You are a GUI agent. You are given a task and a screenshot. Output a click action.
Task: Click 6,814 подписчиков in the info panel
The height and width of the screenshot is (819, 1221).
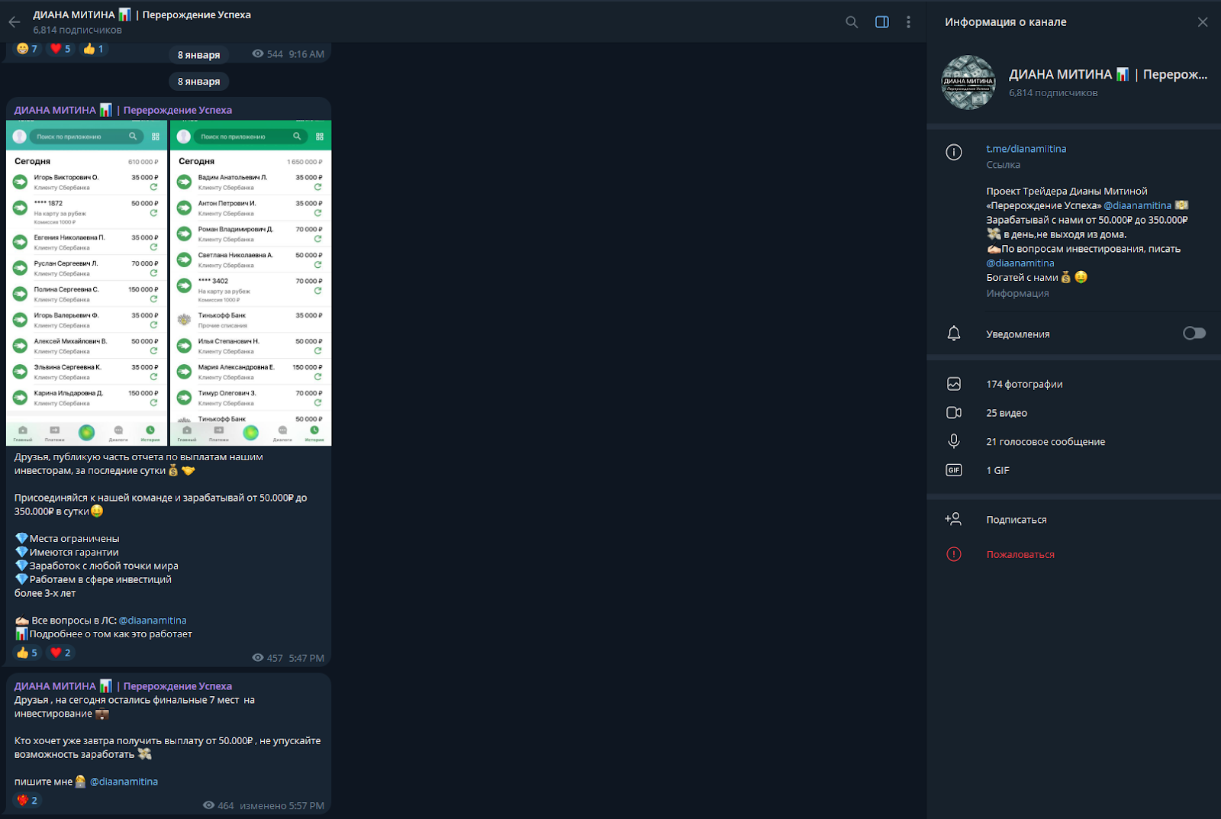click(x=1053, y=93)
